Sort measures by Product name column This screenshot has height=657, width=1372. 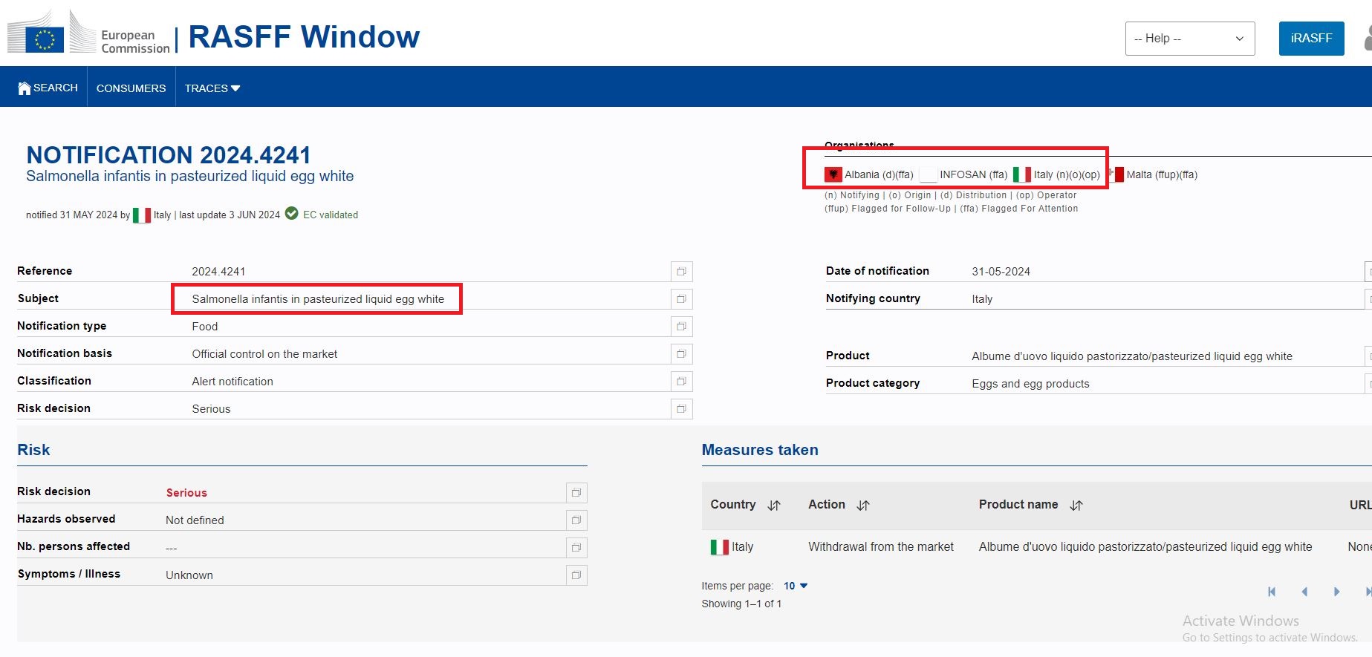pyautogui.click(x=1076, y=506)
